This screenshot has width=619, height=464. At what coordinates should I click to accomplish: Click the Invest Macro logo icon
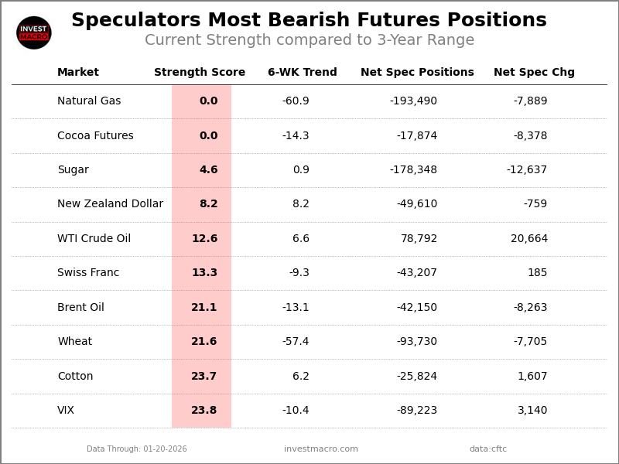(34, 32)
